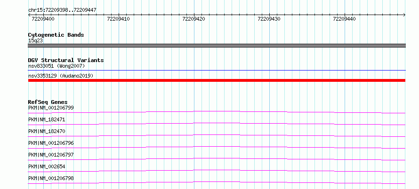Click the chr15:72209398..72209447 region label
This screenshot has width=419, height=189.
[x=62, y=10]
